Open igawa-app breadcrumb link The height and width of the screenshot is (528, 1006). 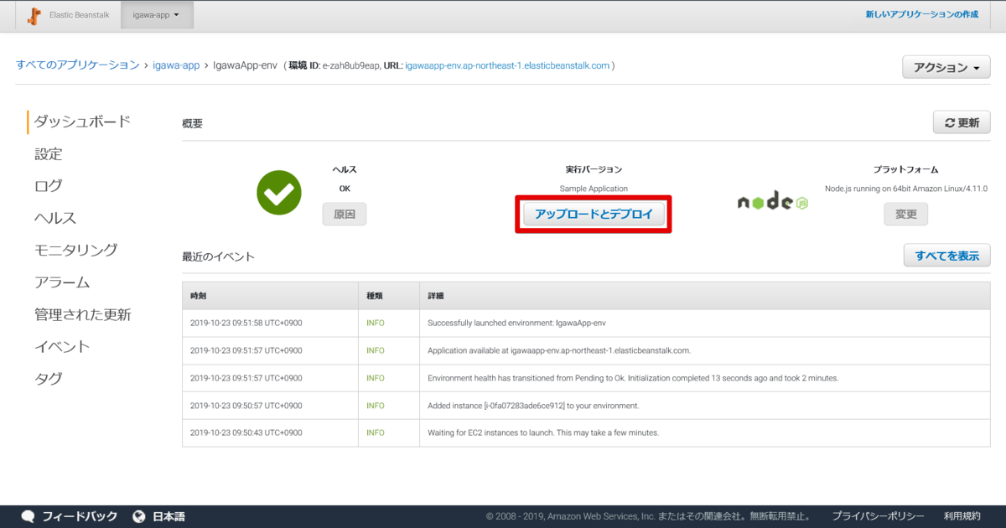tap(176, 65)
